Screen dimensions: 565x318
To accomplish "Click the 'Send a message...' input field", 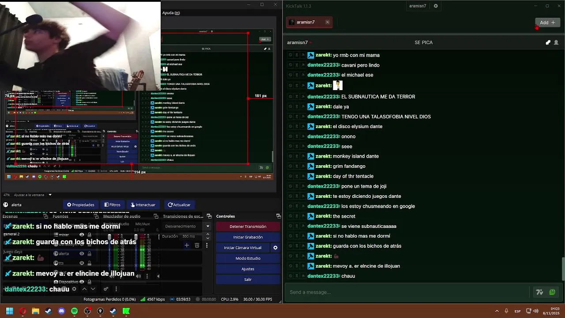I will (407, 292).
